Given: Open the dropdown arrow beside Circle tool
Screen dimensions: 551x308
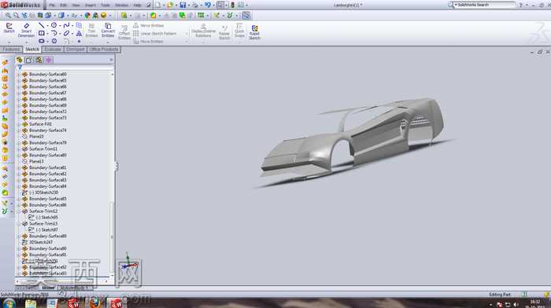Looking at the screenshot, I should click(x=60, y=26).
